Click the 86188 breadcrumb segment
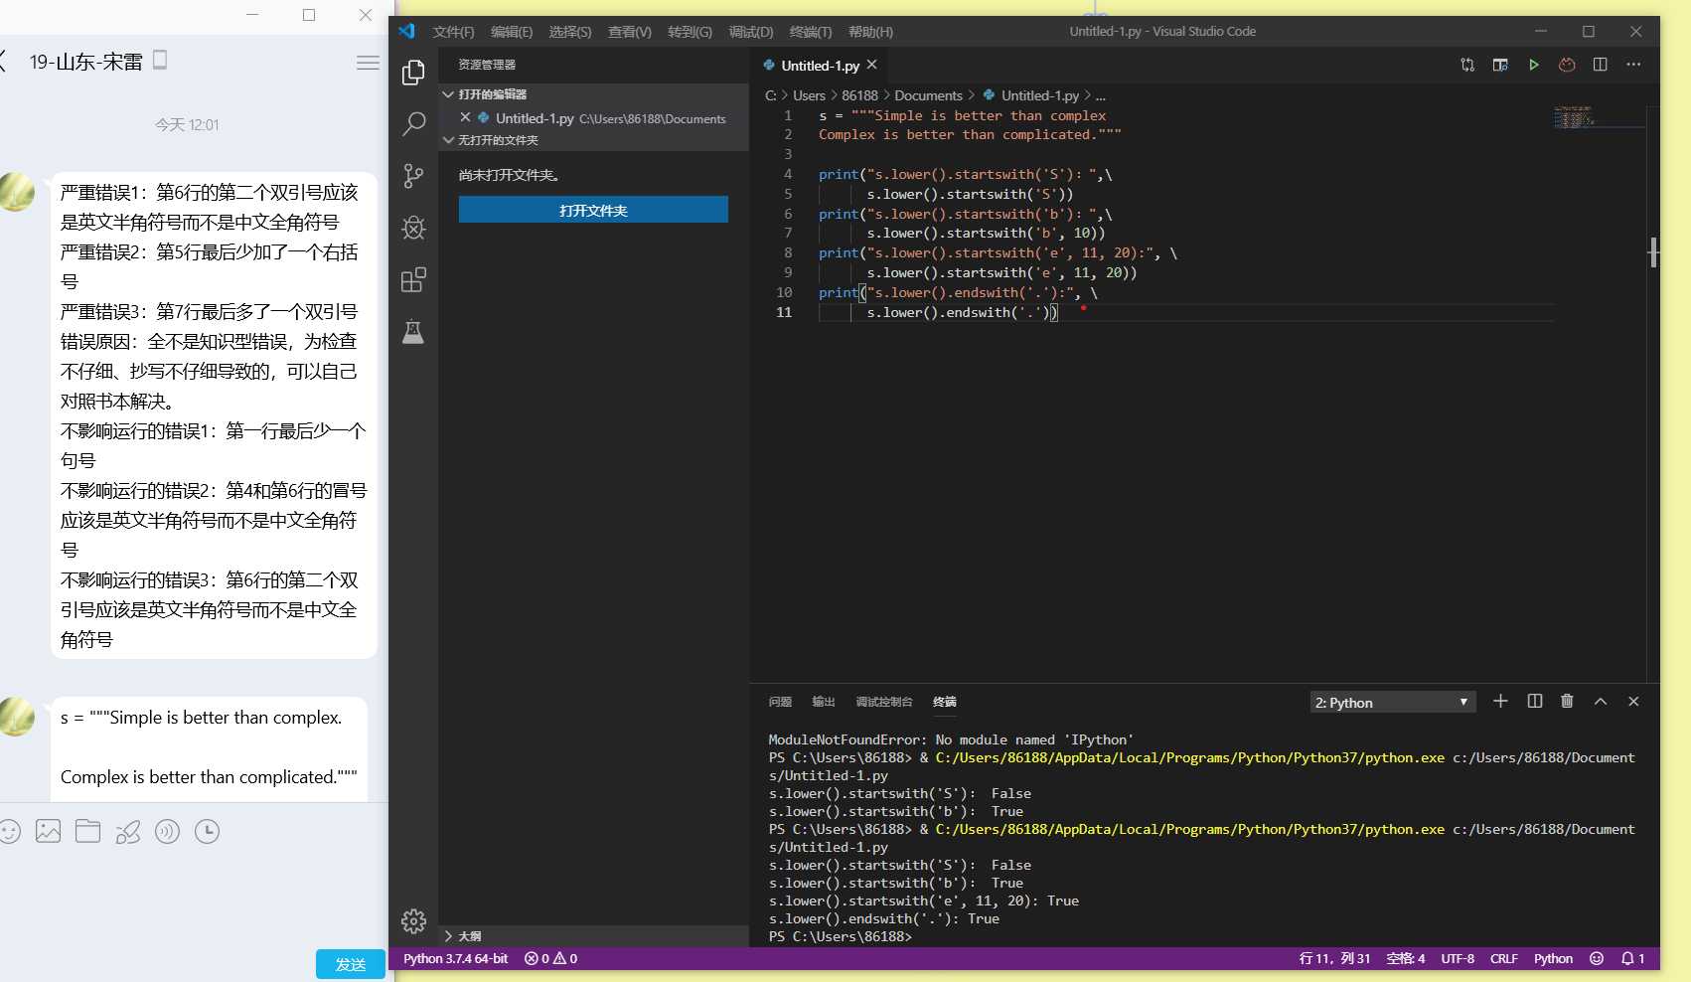This screenshot has height=982, width=1691. click(859, 95)
